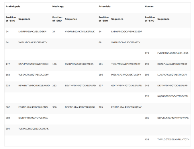The image size is (194, 149).
Task: Click the Arabidopsis column group header
Action: [x=14, y=6]
